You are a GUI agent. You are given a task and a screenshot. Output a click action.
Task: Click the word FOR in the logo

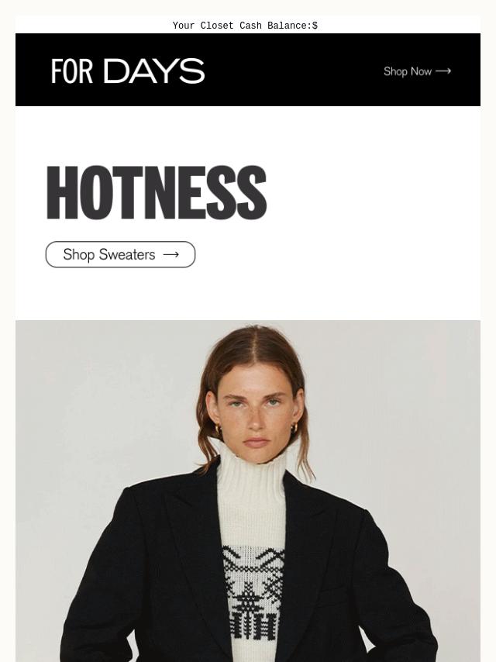coord(72,71)
